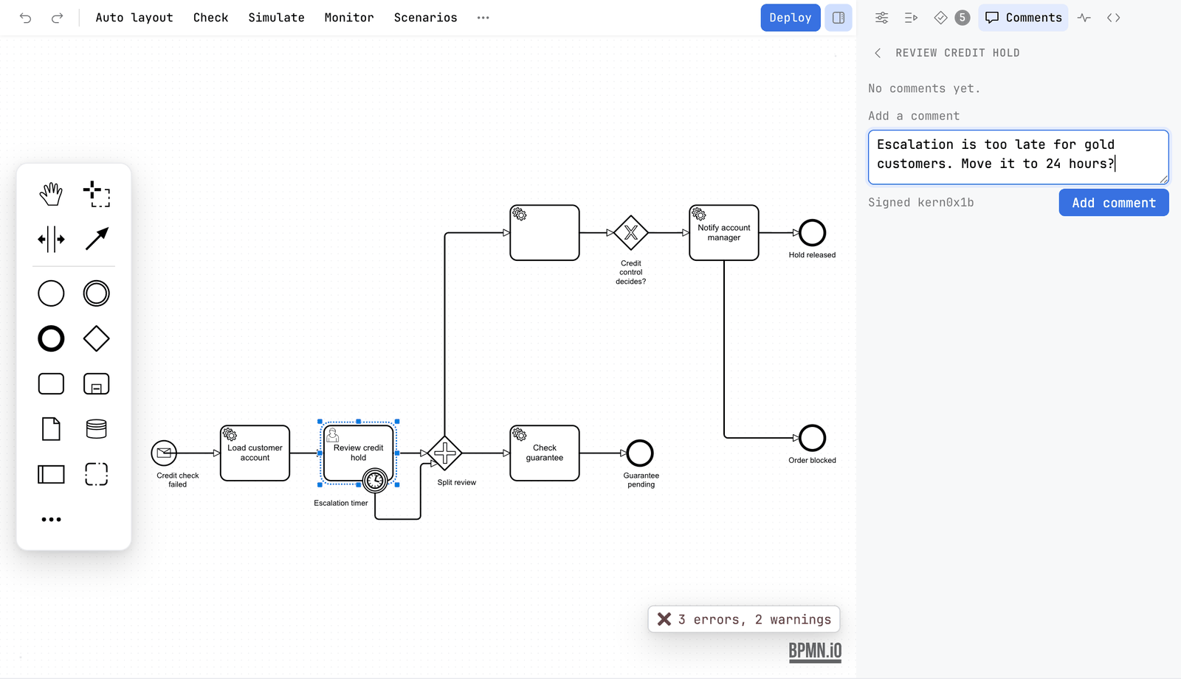The image size is (1181, 679).
Task: Open the properties sliders panel icon
Action: pyautogui.click(x=881, y=18)
